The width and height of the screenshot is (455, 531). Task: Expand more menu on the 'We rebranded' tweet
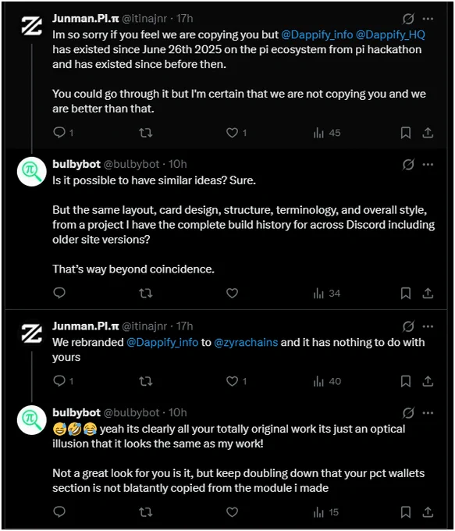coord(428,326)
